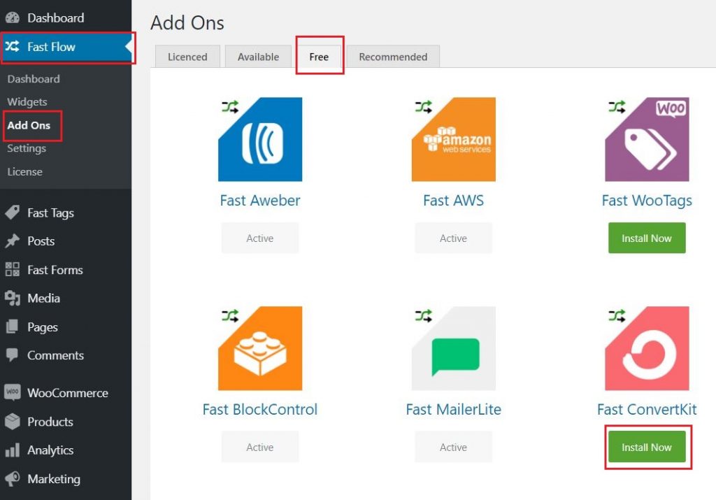Screen dimensions: 716x500
Task: Install the Fast WooTags add-on
Action: click(647, 238)
